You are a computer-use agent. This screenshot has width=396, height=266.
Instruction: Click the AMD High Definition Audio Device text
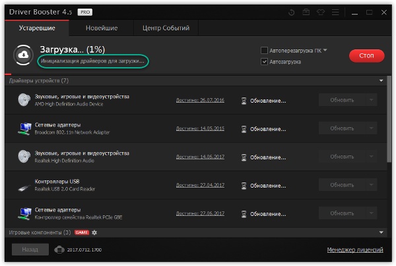click(69, 104)
